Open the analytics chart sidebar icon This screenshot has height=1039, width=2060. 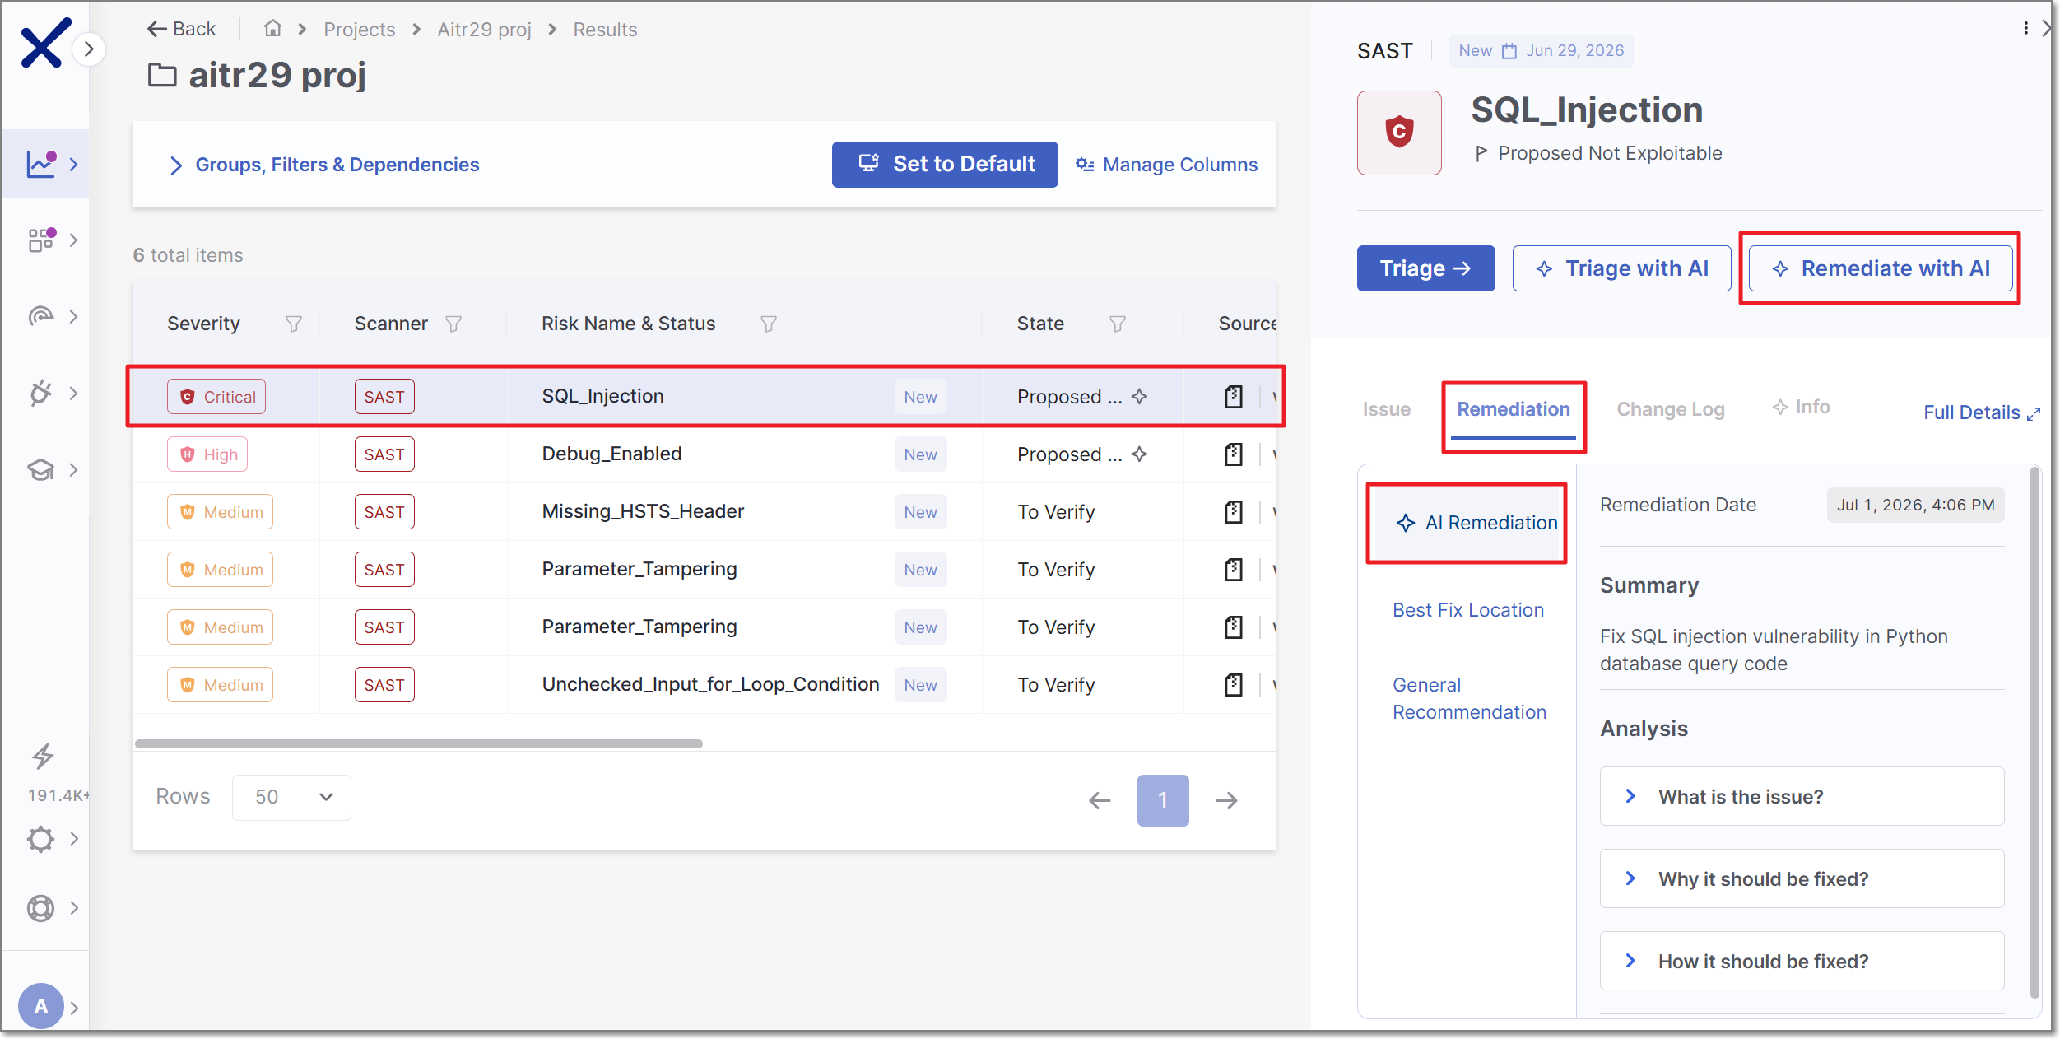pyautogui.click(x=41, y=164)
